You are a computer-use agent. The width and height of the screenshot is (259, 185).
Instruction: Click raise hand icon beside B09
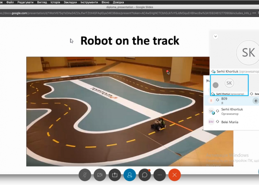coord(255,101)
